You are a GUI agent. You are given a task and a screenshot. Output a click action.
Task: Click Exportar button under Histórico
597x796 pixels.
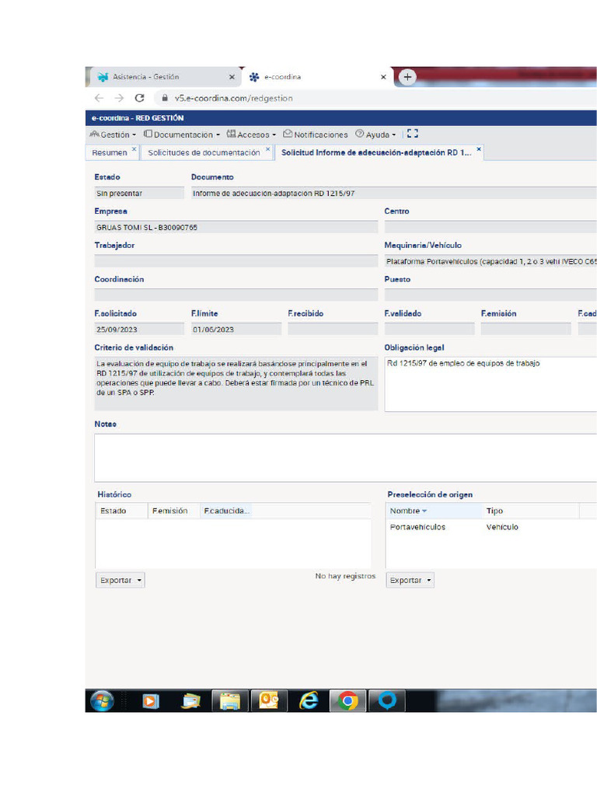[x=120, y=581]
